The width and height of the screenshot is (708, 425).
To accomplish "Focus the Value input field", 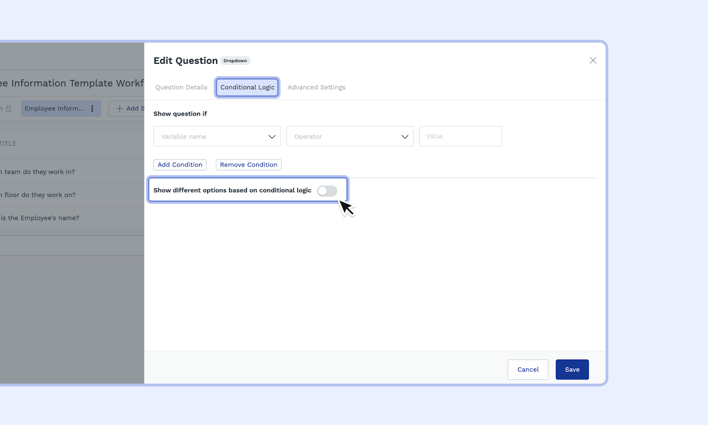I will tap(460, 136).
